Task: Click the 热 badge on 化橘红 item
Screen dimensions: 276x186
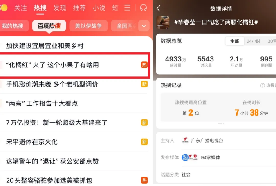Action: click(144, 65)
